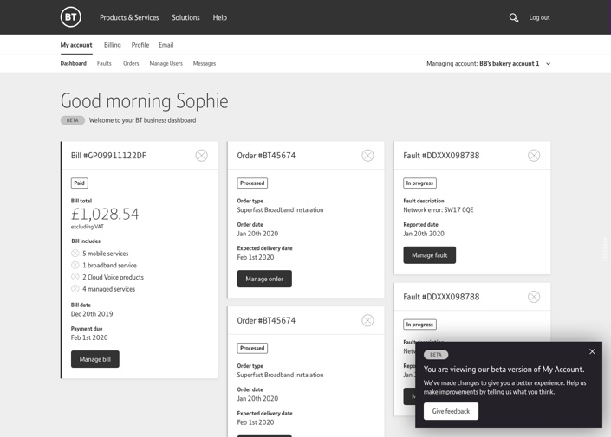This screenshot has width=611, height=437.
Task: Click icon beside 2 Cloud Voice products
Action: (x=75, y=277)
